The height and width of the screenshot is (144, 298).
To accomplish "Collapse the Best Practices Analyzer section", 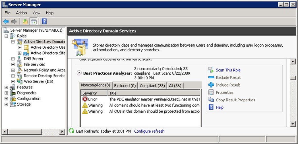I will click(x=79, y=73).
